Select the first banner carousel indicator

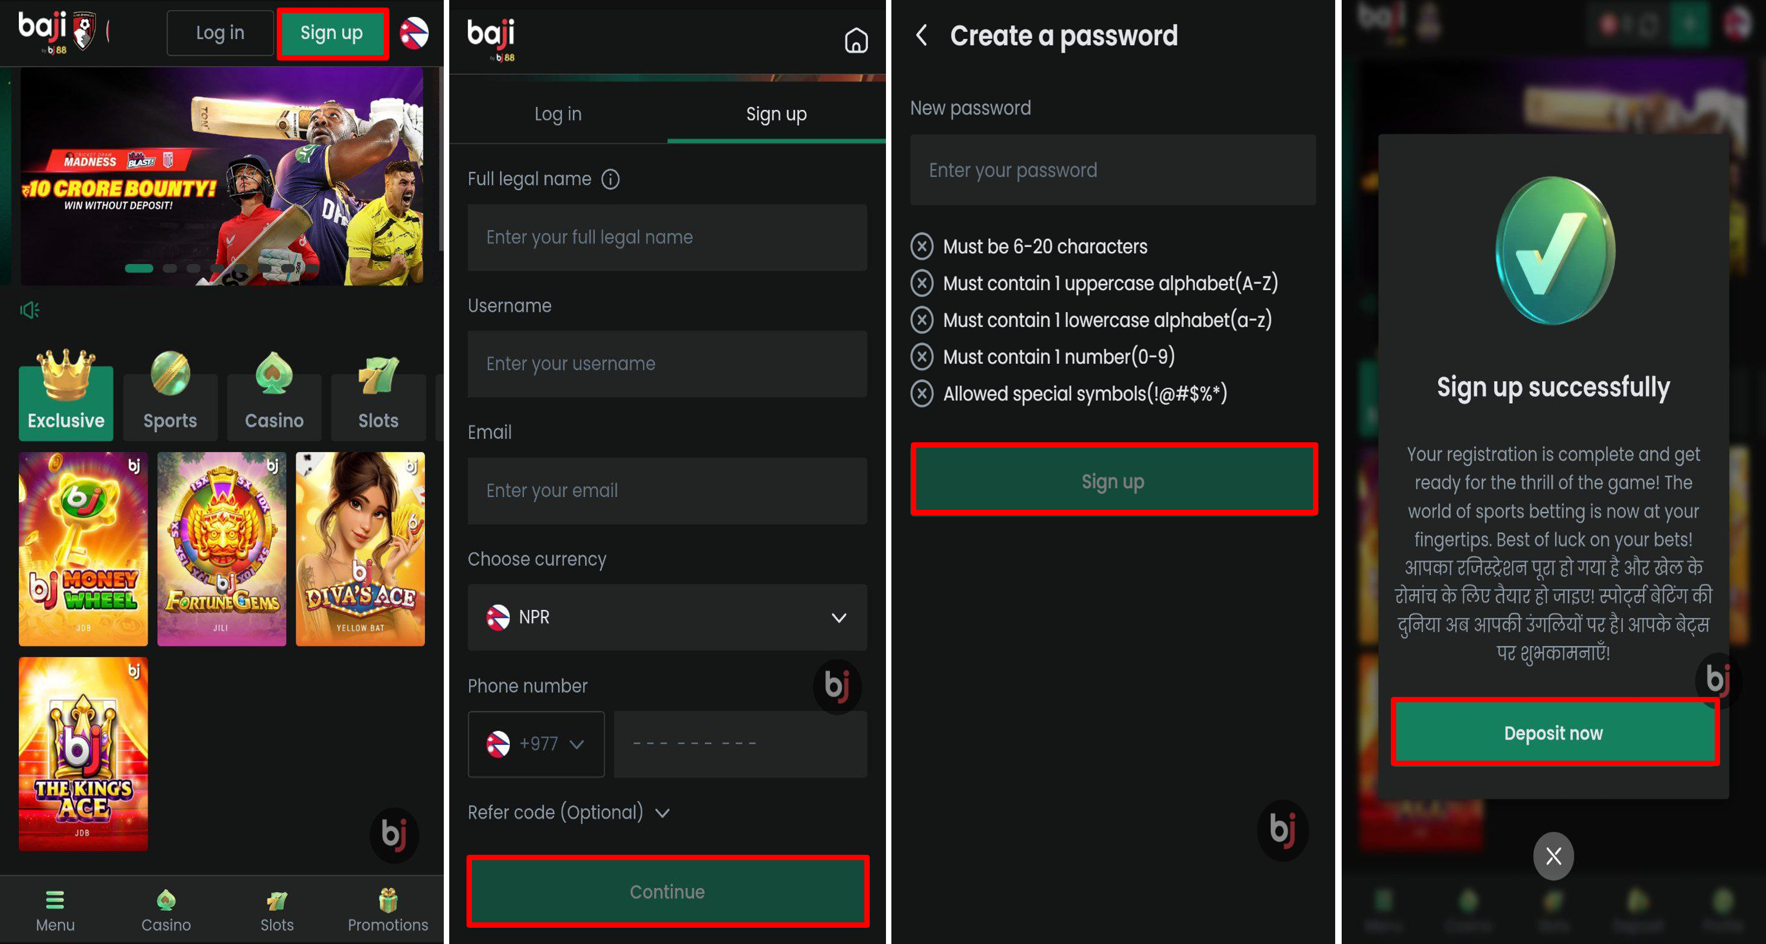pyautogui.click(x=138, y=268)
